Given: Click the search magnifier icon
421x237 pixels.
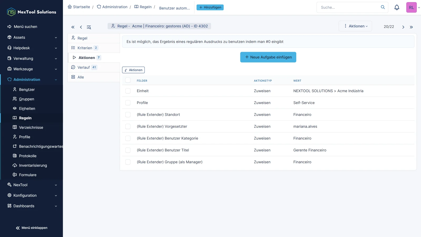Looking at the screenshot, I should [383, 7].
